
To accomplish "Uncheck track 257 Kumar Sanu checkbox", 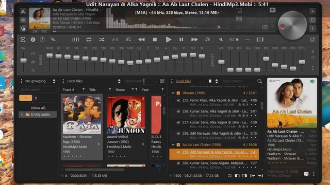I will click(x=178, y=122).
